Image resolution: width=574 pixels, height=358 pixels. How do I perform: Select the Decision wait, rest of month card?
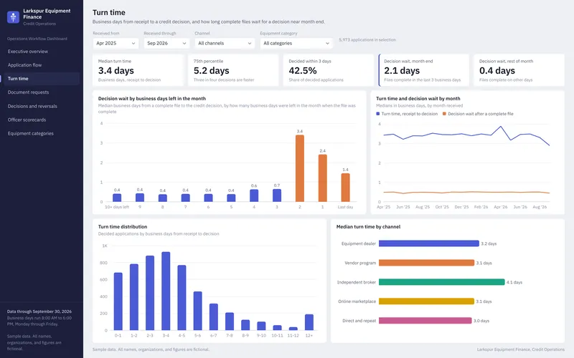pos(519,70)
